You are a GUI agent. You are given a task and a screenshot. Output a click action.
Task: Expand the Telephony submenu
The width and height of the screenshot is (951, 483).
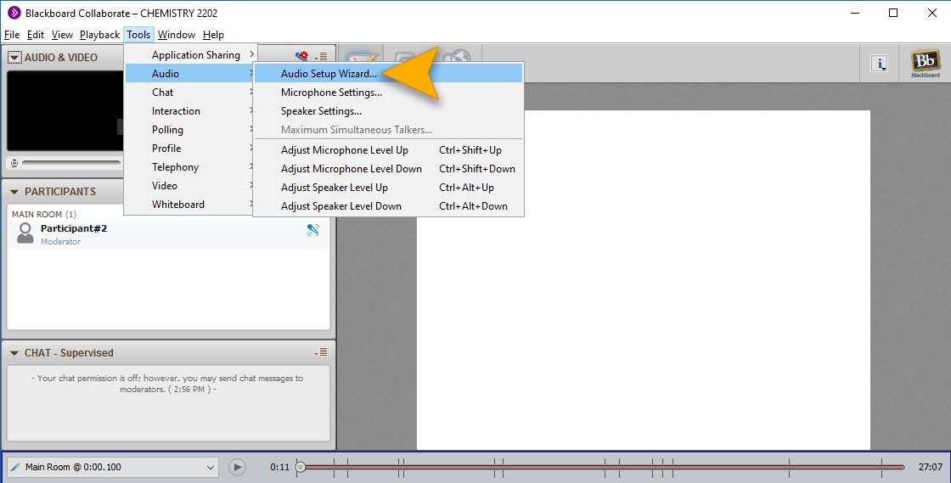[190, 167]
